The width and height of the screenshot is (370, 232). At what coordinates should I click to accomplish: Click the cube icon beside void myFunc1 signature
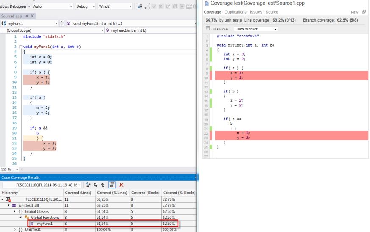pyautogui.click(x=68, y=23)
